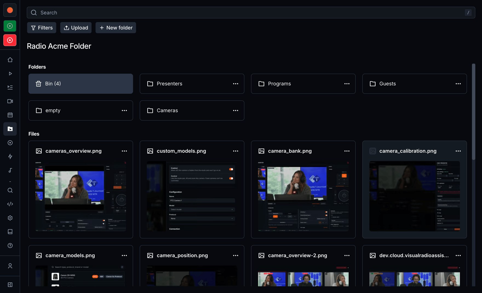Open camera_models.png options menu
The height and width of the screenshot is (293, 482).
coord(124,255)
